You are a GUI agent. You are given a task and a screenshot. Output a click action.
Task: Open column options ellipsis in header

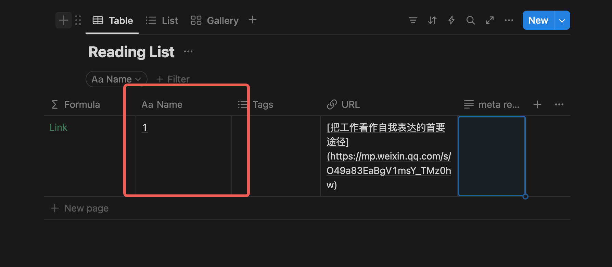coord(559,104)
